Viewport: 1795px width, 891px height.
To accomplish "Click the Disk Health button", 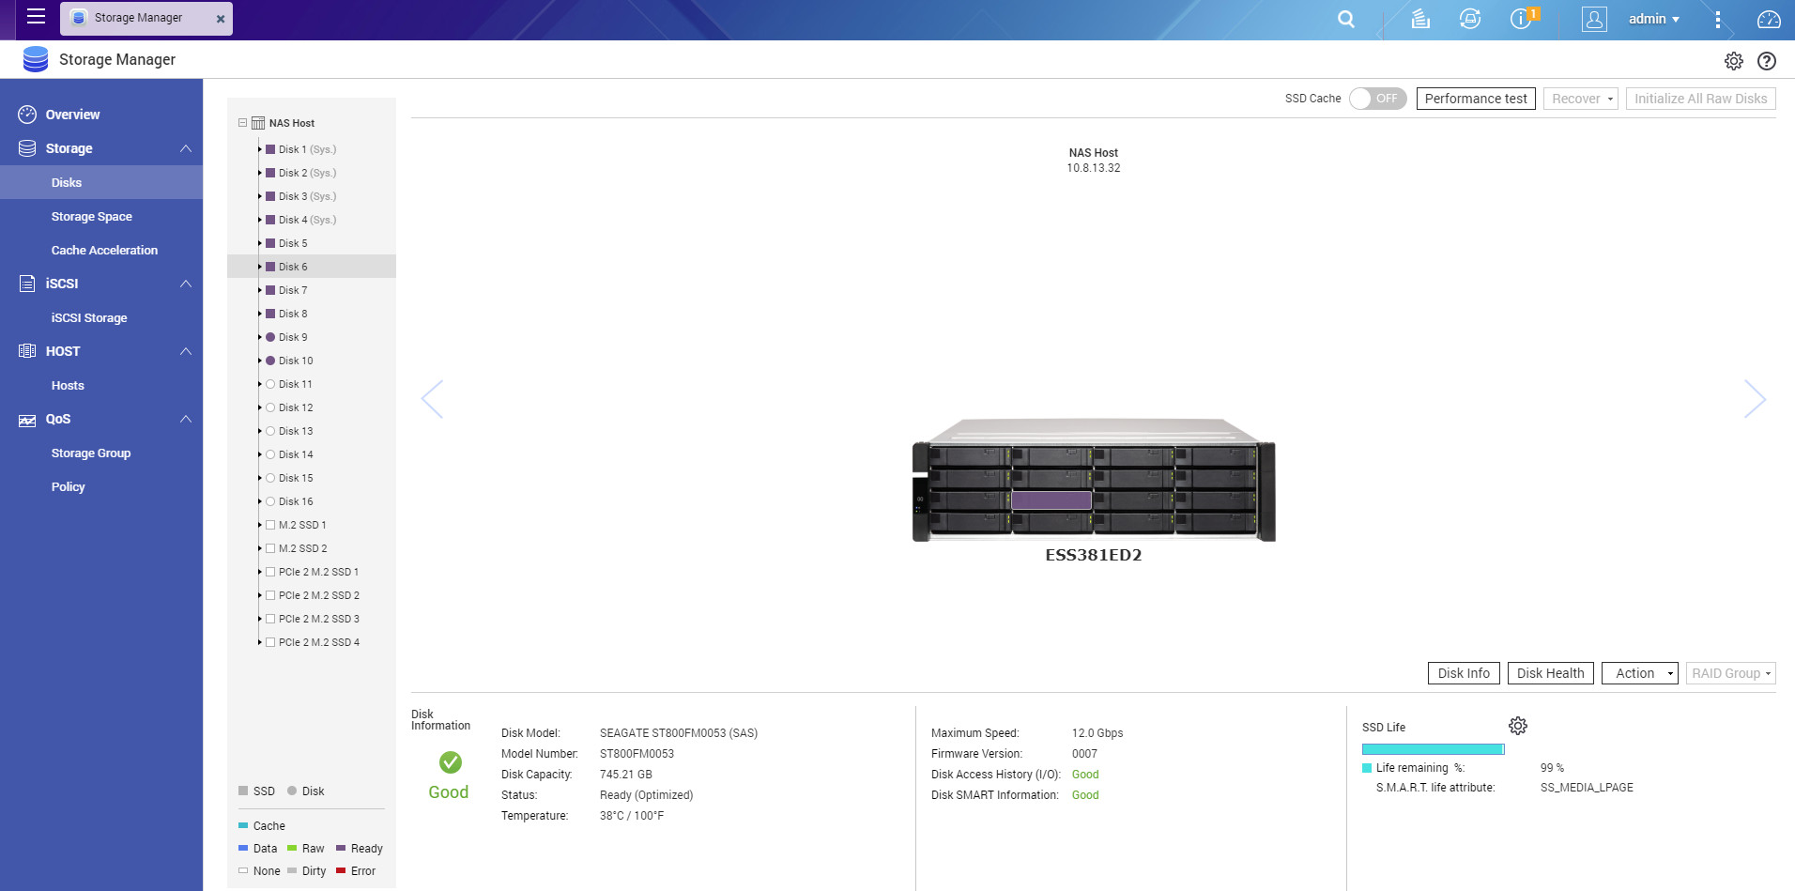I will 1549,673.
